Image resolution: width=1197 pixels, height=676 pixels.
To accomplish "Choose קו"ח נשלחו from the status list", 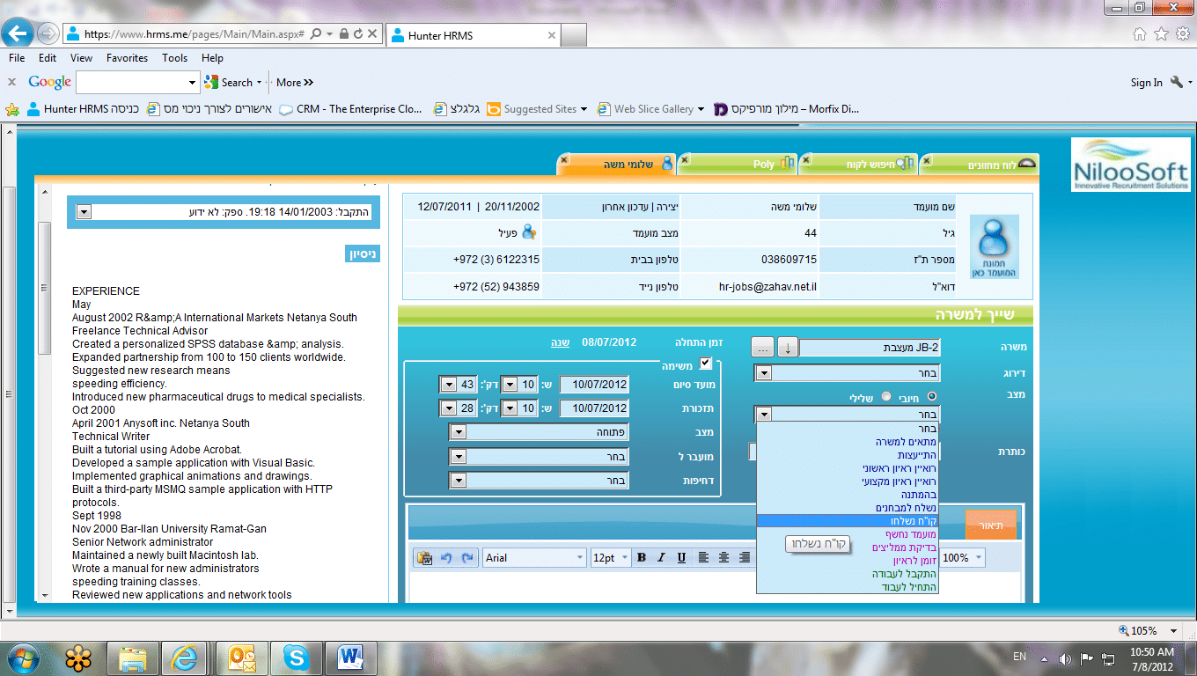I will (x=848, y=521).
